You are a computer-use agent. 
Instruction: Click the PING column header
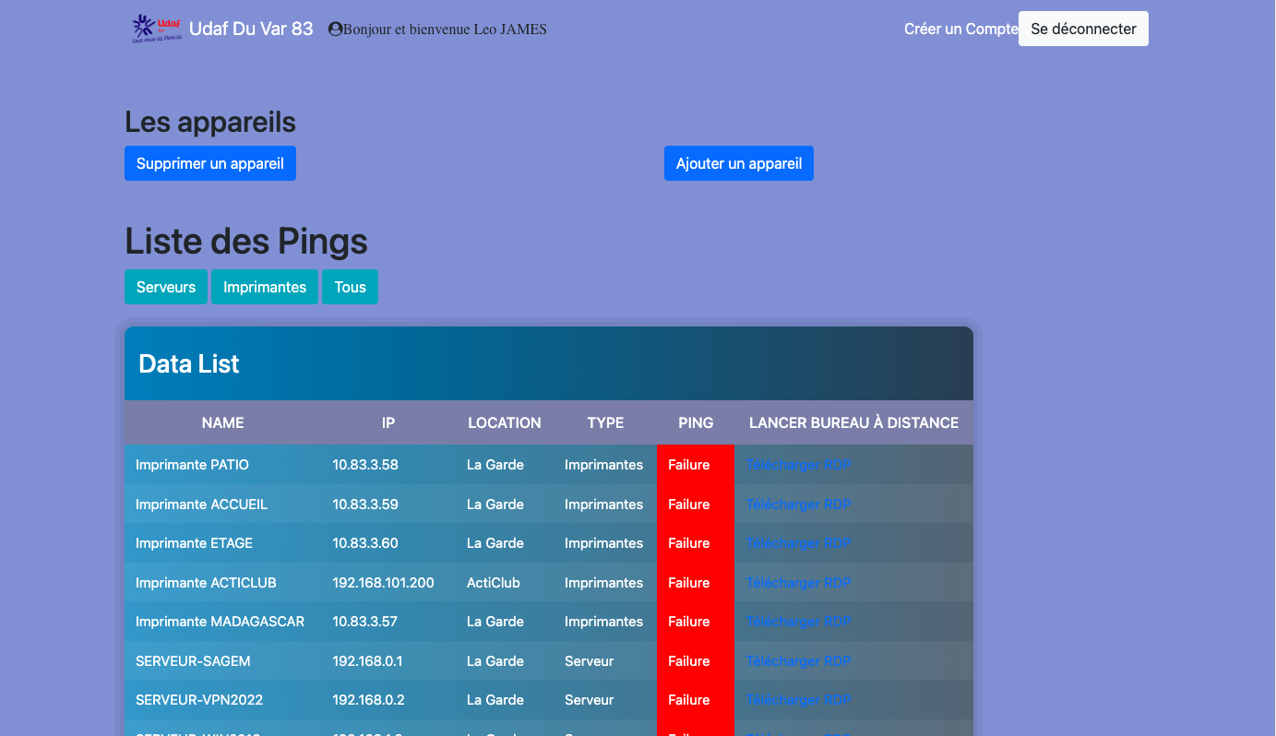(696, 422)
